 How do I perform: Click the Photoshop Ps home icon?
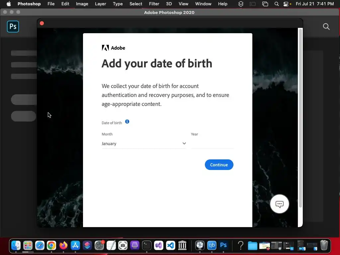(x=13, y=27)
